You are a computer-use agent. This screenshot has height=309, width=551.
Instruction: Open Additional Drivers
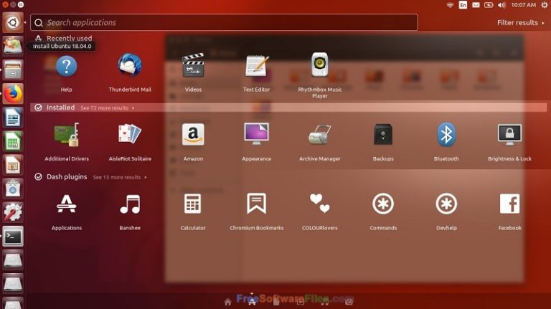click(67, 142)
